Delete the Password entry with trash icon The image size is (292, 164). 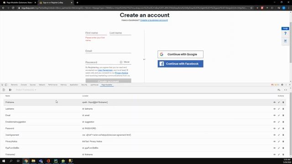coord(283,128)
